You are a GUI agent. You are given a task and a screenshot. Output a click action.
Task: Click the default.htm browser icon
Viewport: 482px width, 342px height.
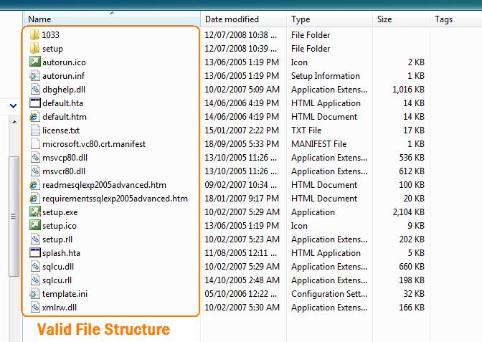coord(34,116)
